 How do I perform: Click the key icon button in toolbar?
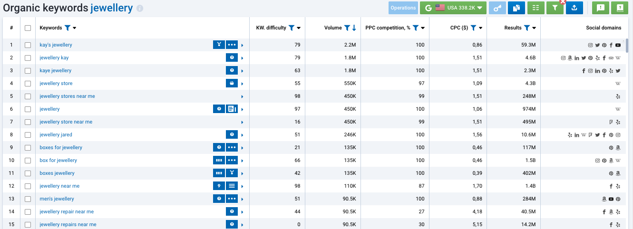(497, 8)
